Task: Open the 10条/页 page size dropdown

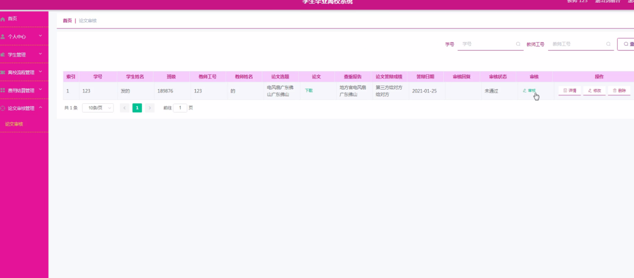Action: point(98,108)
